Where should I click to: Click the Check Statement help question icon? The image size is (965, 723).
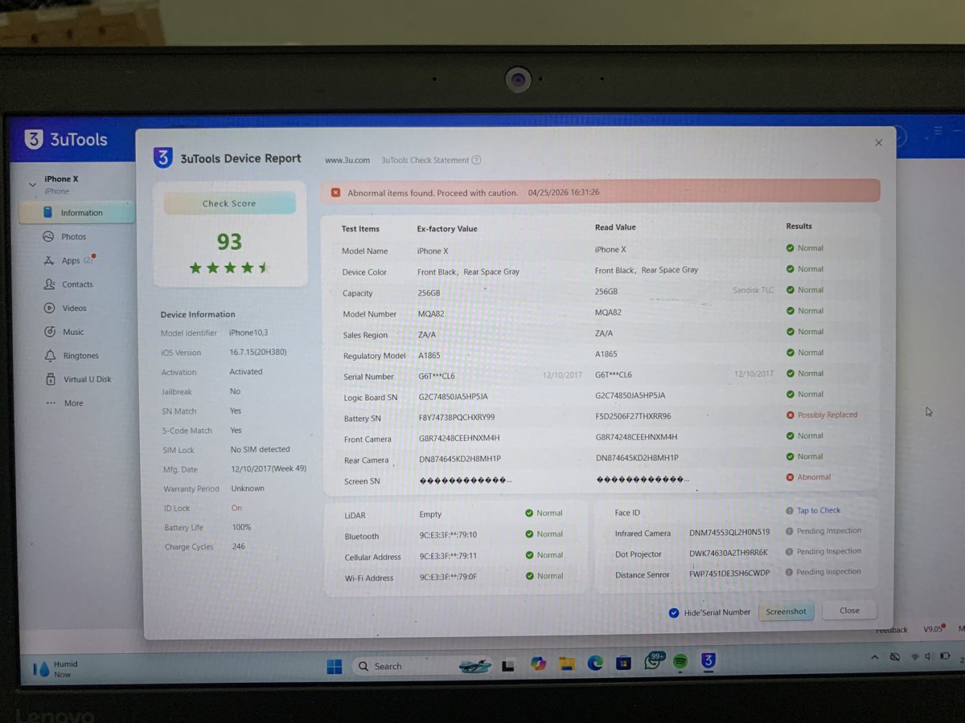tap(476, 160)
